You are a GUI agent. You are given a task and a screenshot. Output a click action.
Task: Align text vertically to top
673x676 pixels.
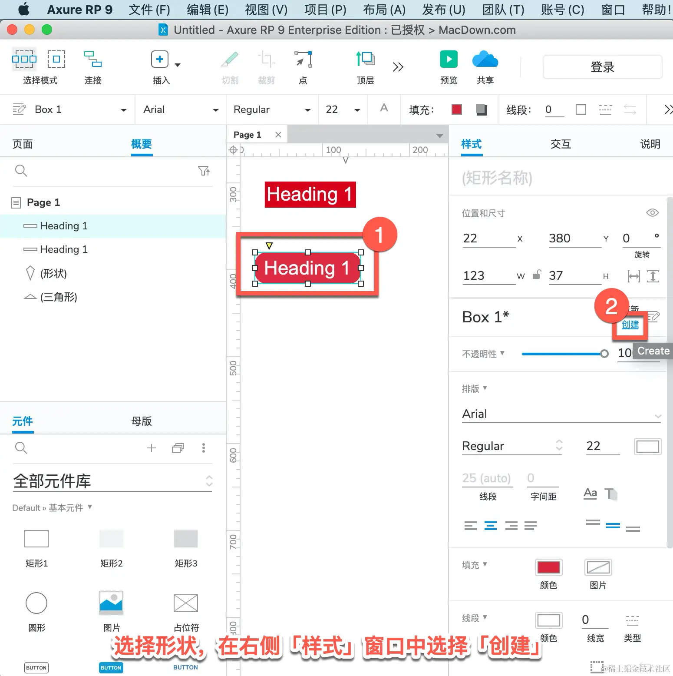point(593,523)
